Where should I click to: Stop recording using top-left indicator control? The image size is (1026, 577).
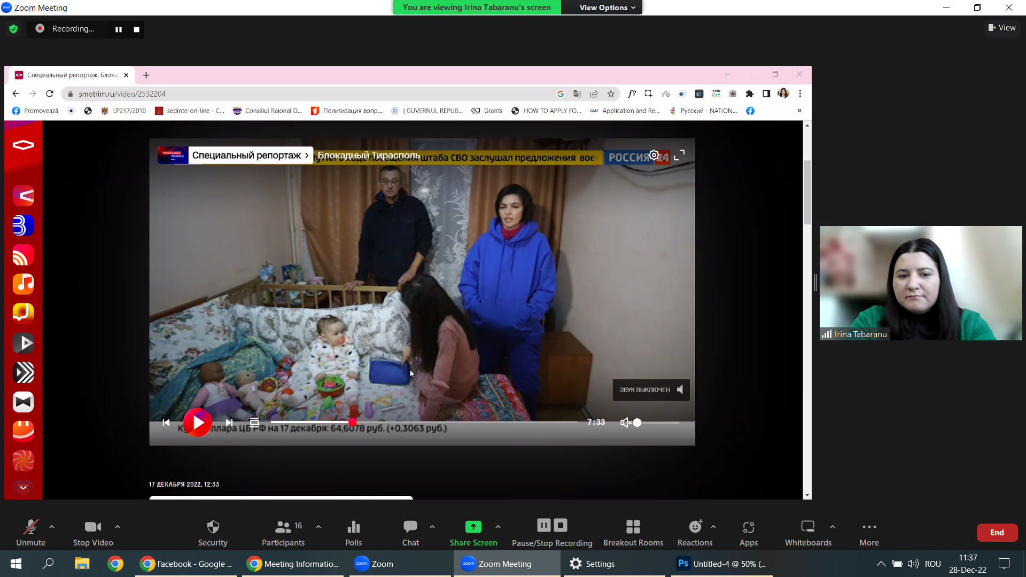(136, 29)
